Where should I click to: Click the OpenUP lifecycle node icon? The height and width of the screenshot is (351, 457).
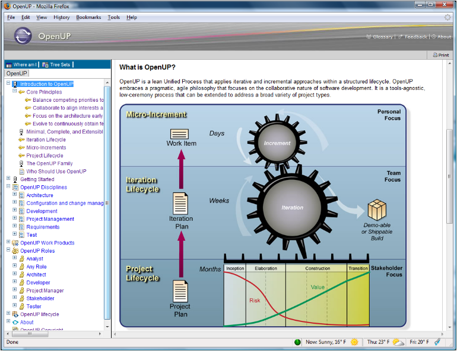[15, 314]
